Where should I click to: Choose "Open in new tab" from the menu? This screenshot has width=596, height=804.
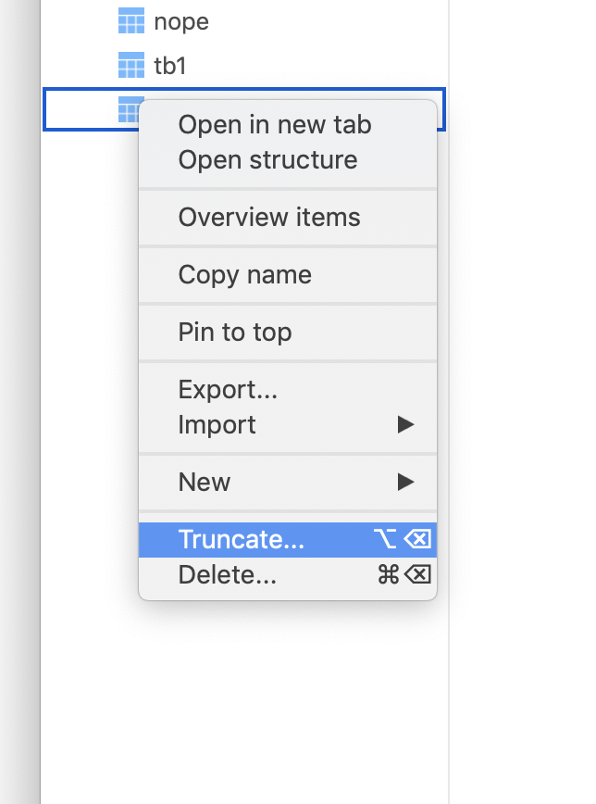274,125
